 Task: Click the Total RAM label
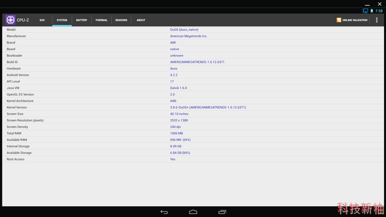pos(14,133)
